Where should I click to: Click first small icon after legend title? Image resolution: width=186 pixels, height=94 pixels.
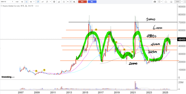coord(36,6)
